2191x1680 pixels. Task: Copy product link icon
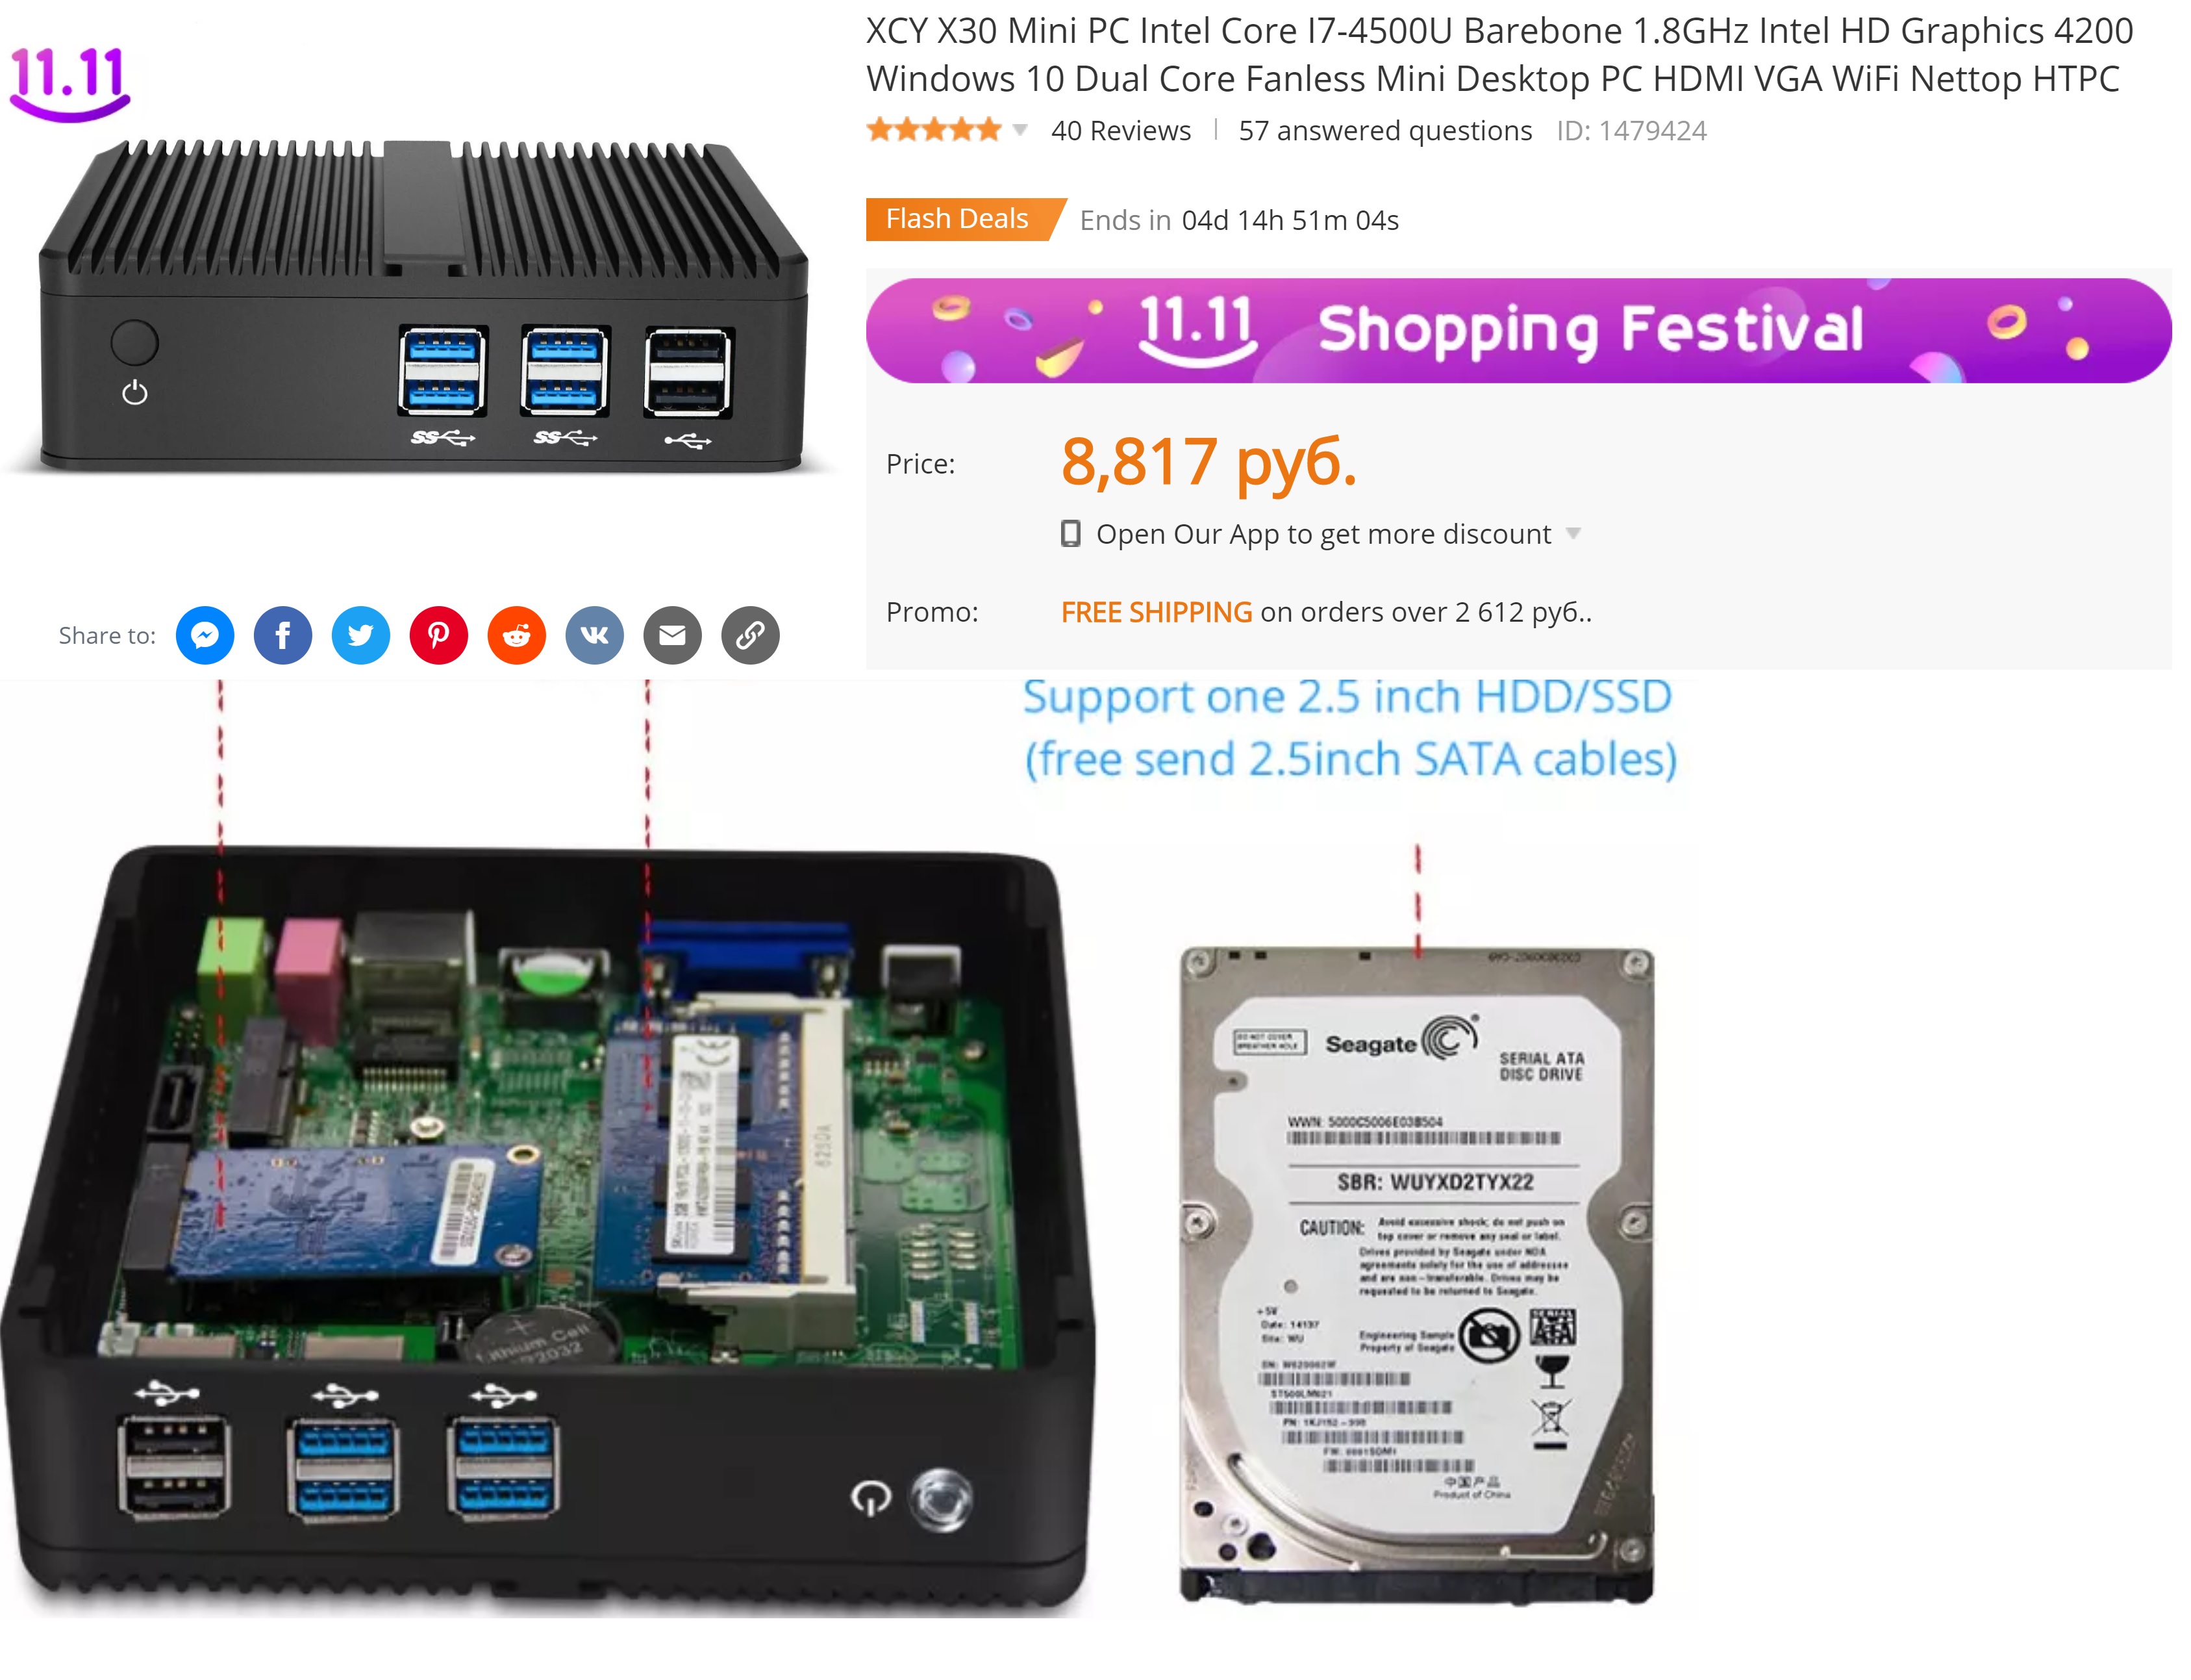(x=751, y=635)
